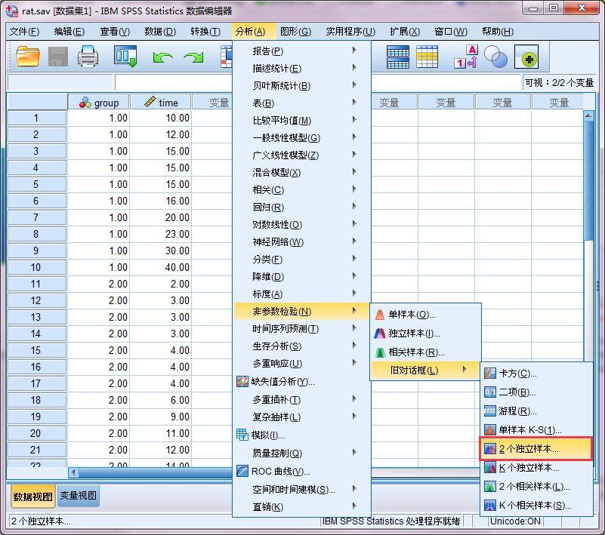Select 相关样本(R) nonparametric item

point(425,352)
